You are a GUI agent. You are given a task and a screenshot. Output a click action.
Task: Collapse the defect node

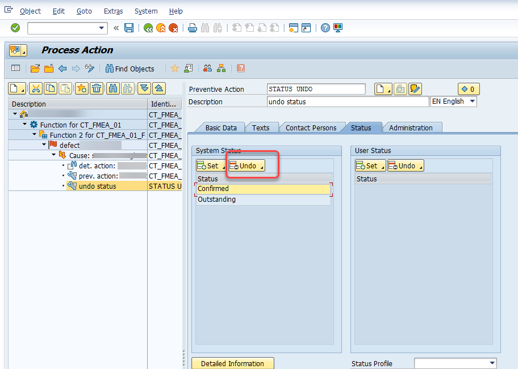44,145
